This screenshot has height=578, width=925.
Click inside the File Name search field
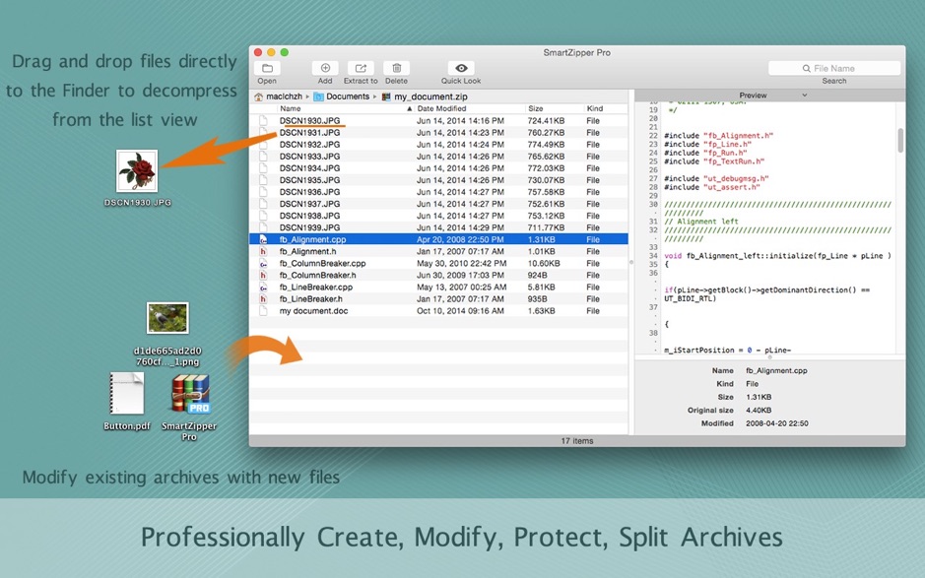pyautogui.click(x=834, y=67)
